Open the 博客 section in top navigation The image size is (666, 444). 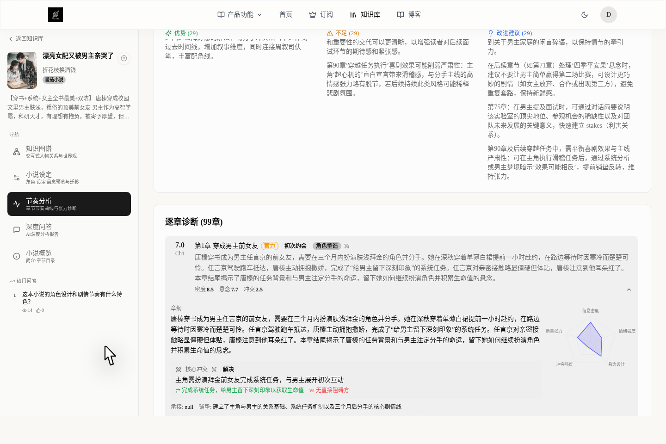click(409, 14)
